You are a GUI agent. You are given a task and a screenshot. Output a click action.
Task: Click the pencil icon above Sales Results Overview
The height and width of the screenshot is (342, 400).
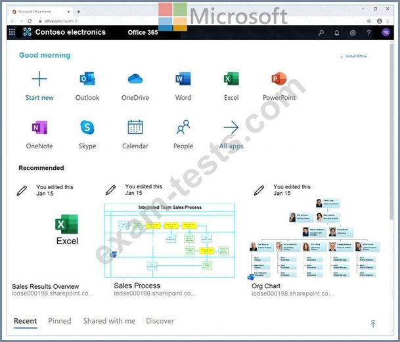point(22,190)
